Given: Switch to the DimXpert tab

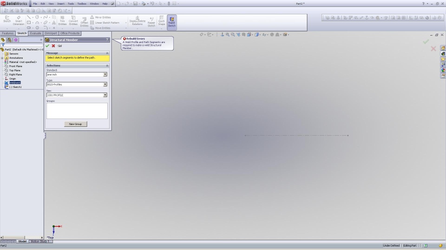Looking at the screenshot, I should [51, 33].
